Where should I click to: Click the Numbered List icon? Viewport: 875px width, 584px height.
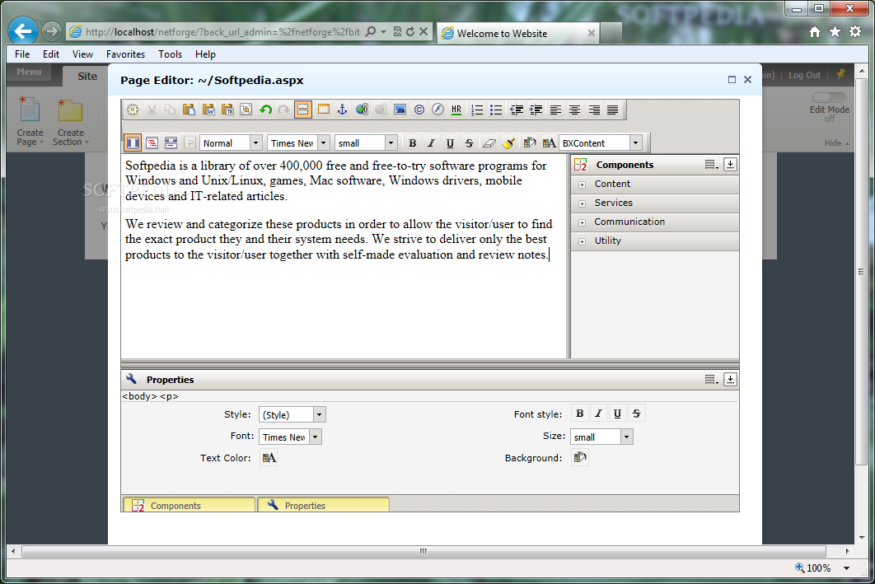[x=477, y=110]
